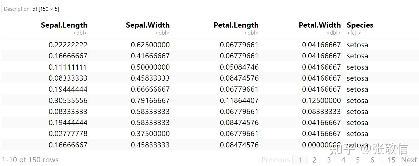Select Sepal.Length cell showing 0.02777778
The width and height of the screenshot is (419, 166).
(68, 134)
